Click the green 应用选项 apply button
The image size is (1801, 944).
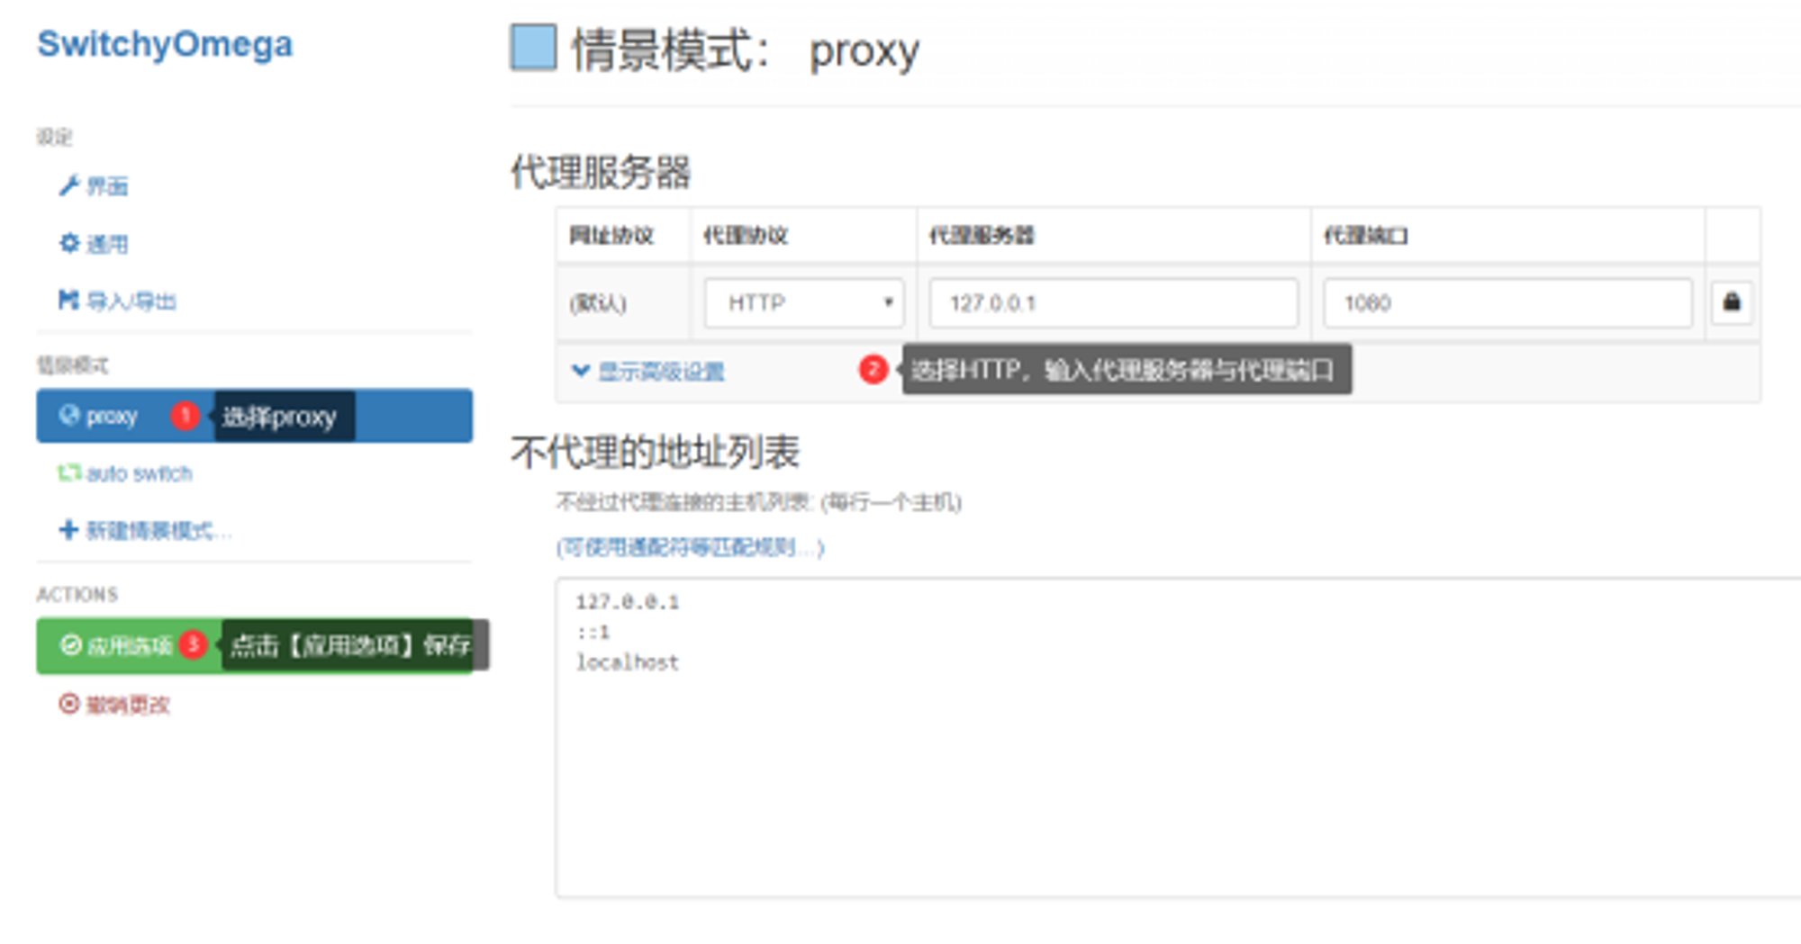(115, 645)
